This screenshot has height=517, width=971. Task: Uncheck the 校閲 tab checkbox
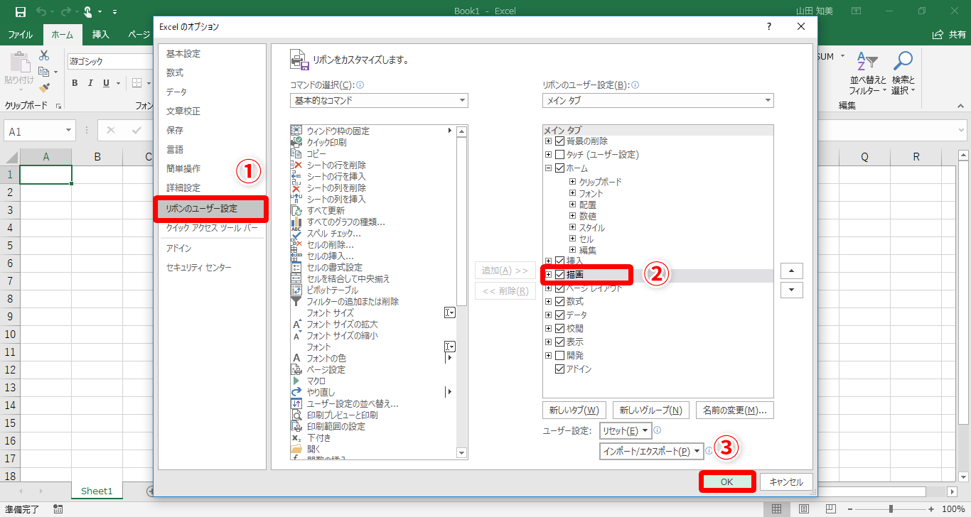(x=559, y=329)
